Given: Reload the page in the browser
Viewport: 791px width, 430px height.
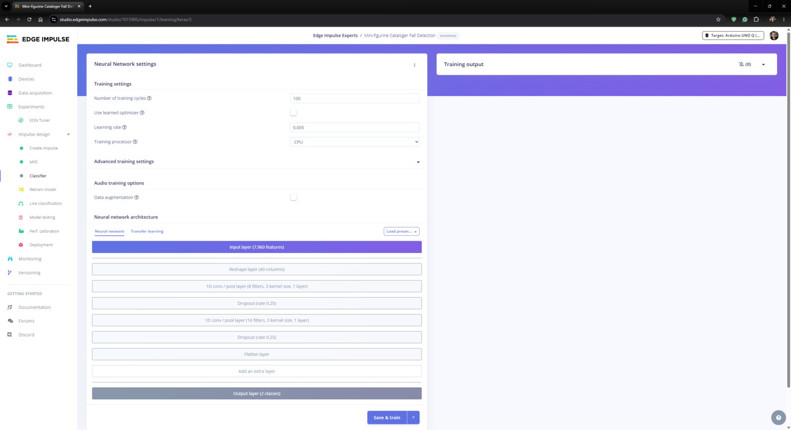Looking at the screenshot, I should pyautogui.click(x=29, y=19).
